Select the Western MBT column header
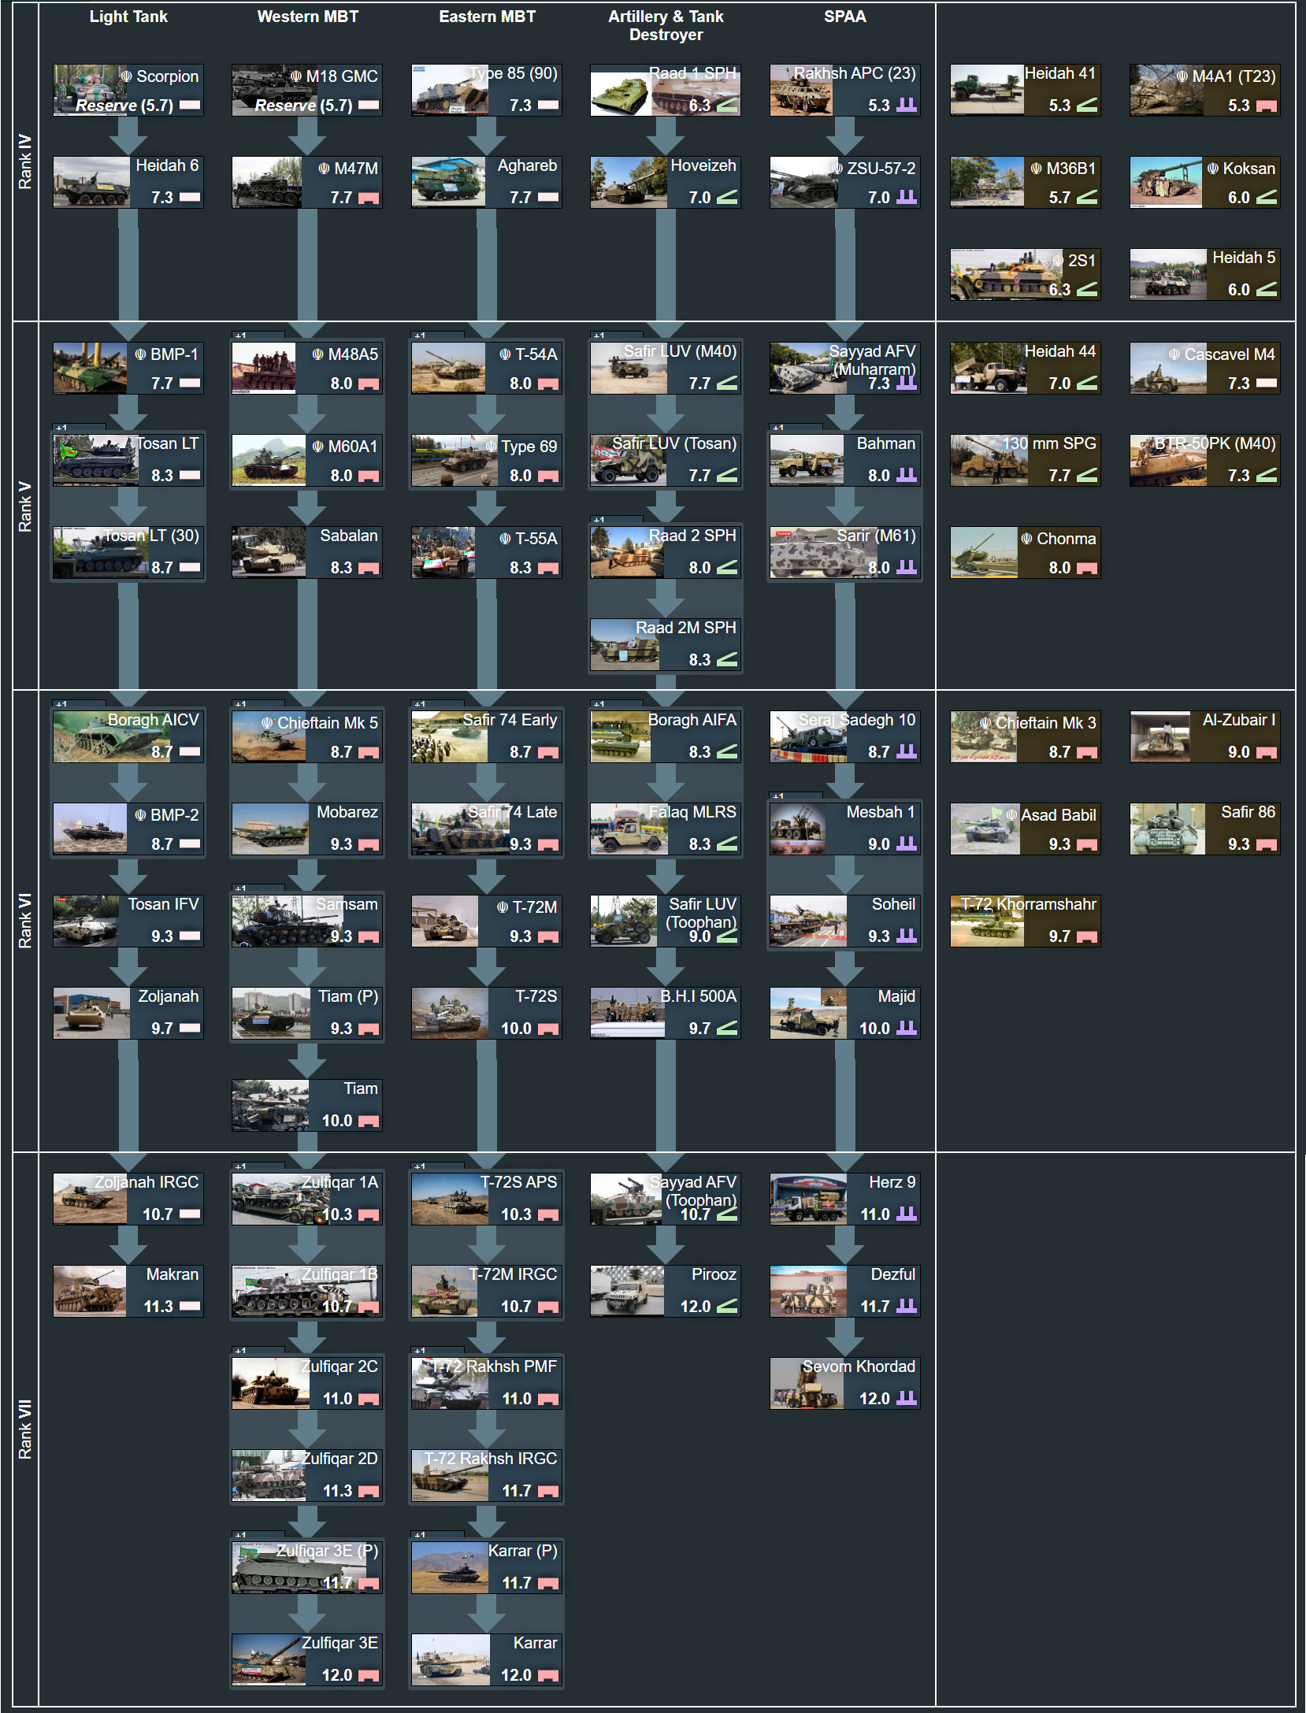Viewport: 1306px width, 1713px height. click(x=308, y=17)
